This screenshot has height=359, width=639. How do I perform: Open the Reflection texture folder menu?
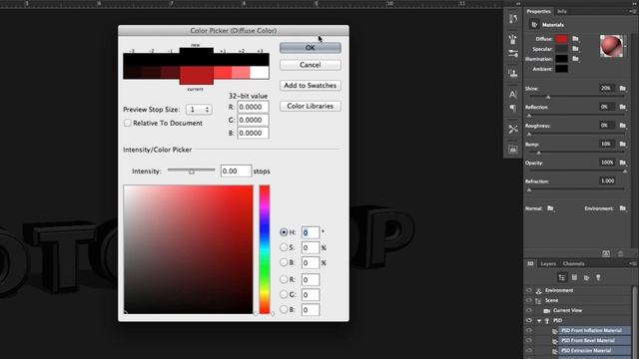pos(623,107)
